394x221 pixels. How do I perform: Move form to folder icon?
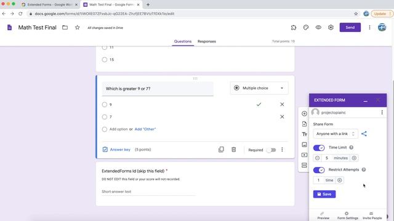click(x=65, y=27)
